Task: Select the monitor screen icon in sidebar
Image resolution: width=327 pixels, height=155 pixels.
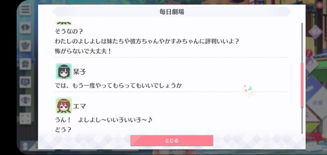Action: [25, 82]
